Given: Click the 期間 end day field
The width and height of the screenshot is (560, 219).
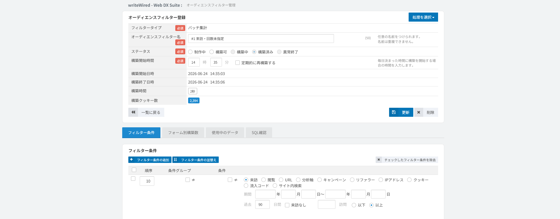Looking at the screenshot, I should coord(378,194).
